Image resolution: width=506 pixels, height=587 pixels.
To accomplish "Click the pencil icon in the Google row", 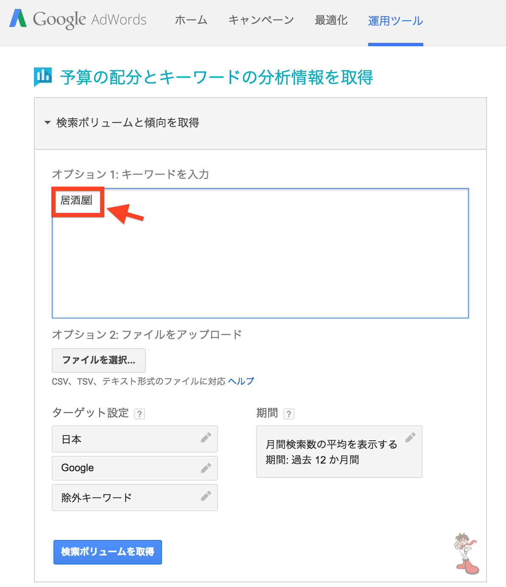I will click(206, 468).
